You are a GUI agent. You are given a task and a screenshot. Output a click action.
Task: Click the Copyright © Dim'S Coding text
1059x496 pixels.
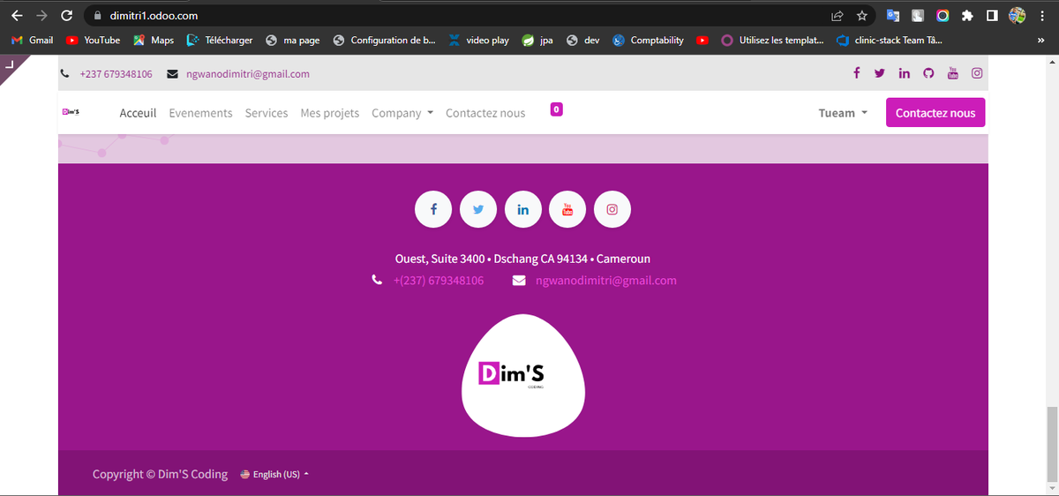coord(160,474)
